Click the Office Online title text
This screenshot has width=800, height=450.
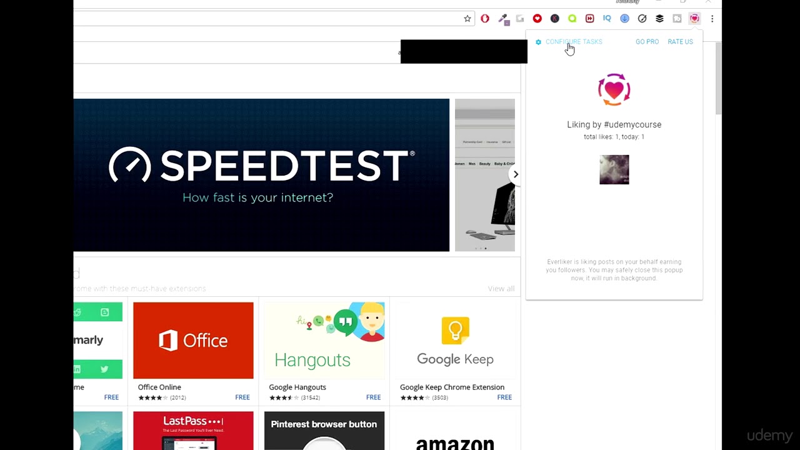[x=159, y=387]
